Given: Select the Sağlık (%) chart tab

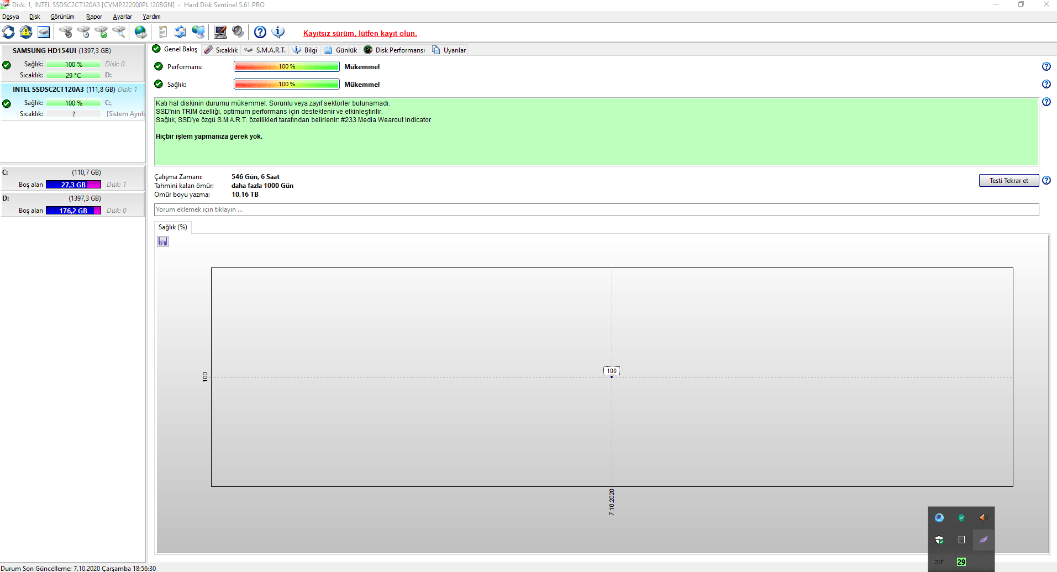Looking at the screenshot, I should [x=173, y=227].
